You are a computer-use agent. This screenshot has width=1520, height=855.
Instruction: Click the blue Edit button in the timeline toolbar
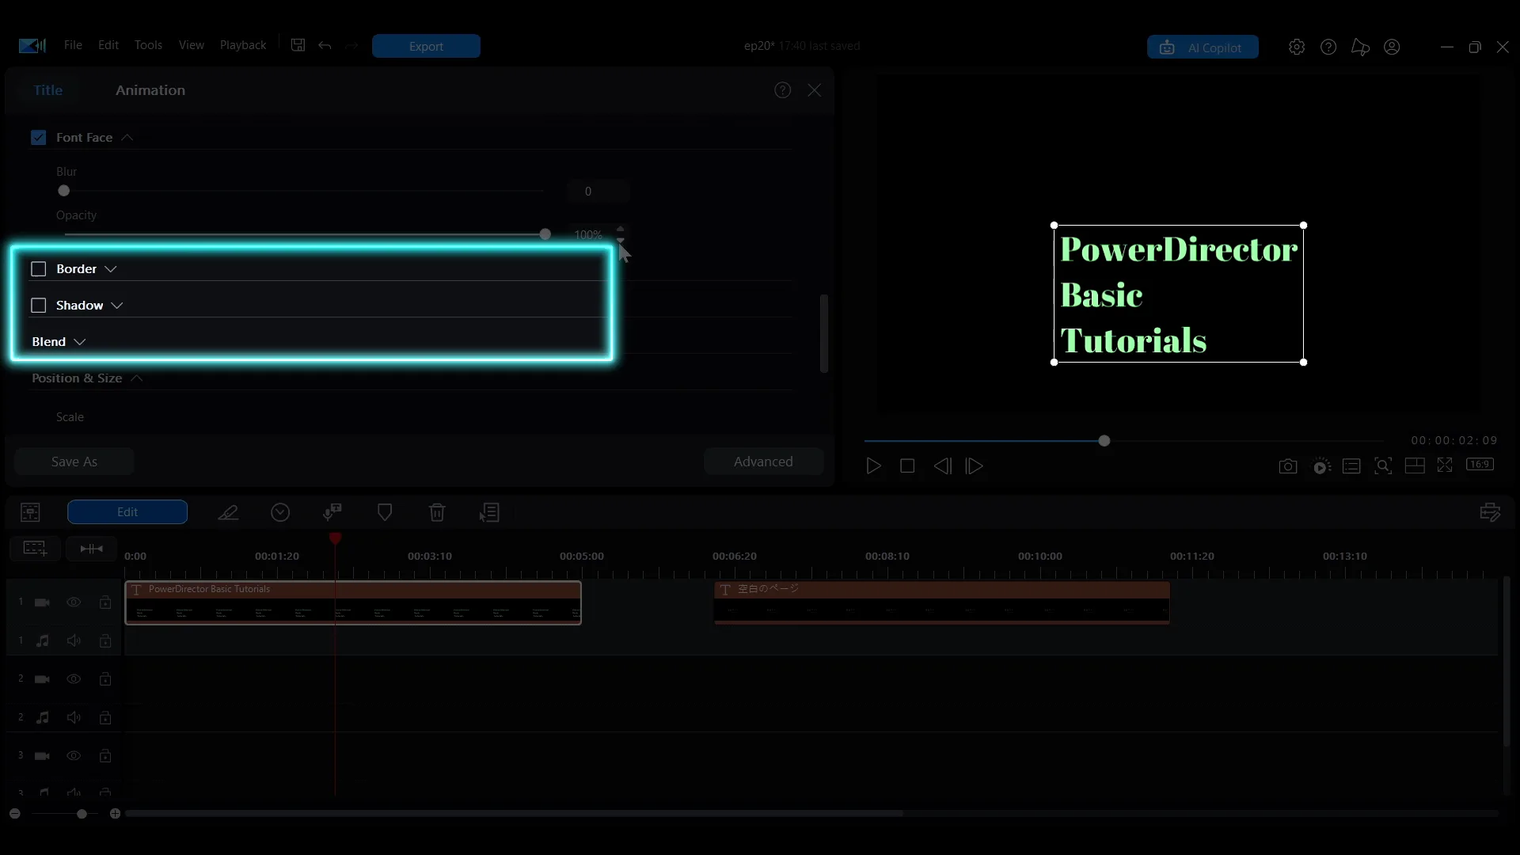[127, 512]
